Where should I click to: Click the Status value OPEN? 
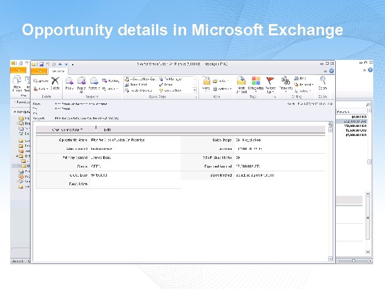[x=96, y=166]
